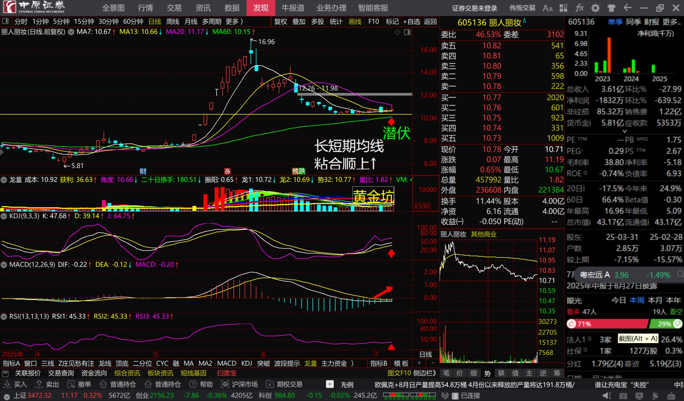Open the grid layout icon
The width and height of the screenshot is (684, 401).
[x=563, y=8]
